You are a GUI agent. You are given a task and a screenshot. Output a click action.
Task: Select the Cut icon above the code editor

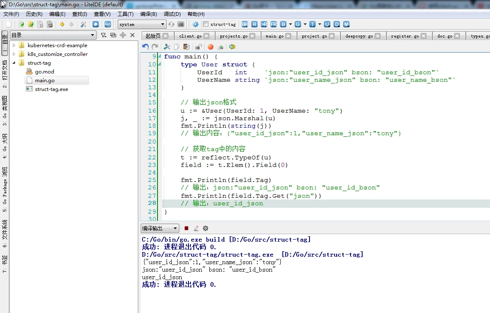pyautogui.click(x=167, y=47)
